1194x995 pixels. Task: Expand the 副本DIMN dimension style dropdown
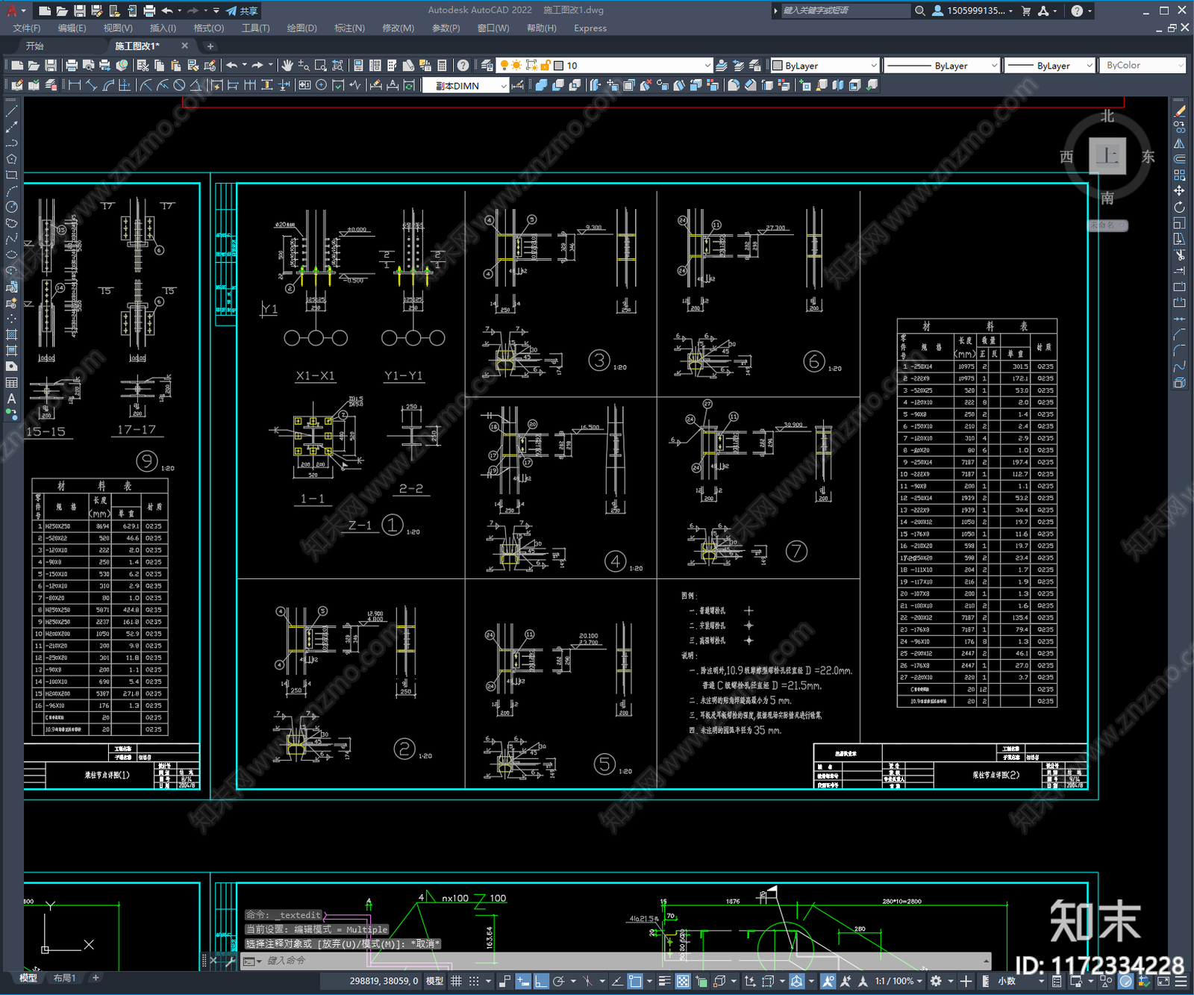[x=504, y=86]
